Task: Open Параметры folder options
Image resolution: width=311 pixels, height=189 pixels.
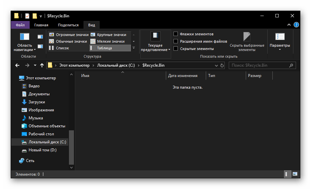Action: (280, 42)
